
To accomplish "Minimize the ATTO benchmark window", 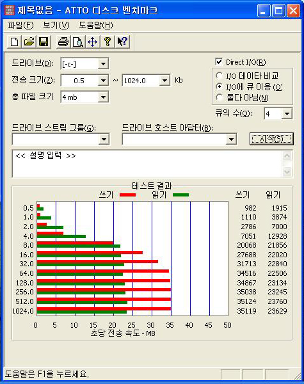I will coord(264,10).
